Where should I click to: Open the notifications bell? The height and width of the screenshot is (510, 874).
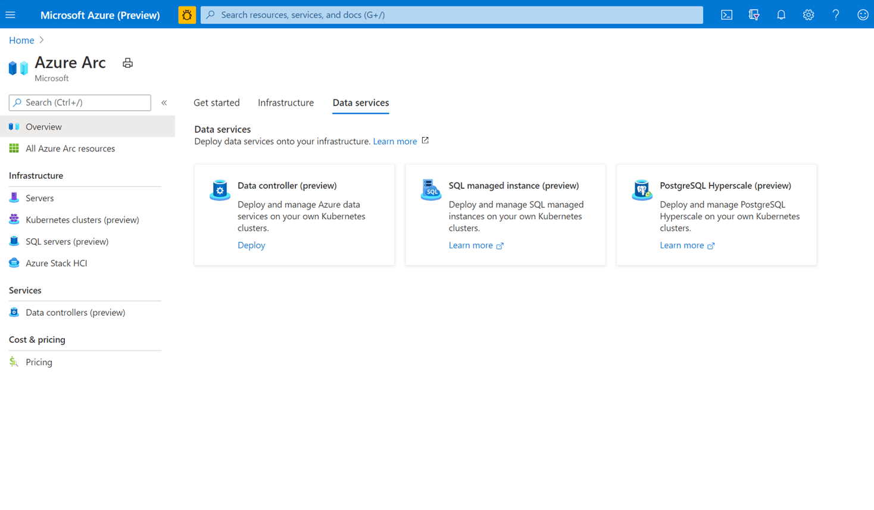click(x=781, y=15)
